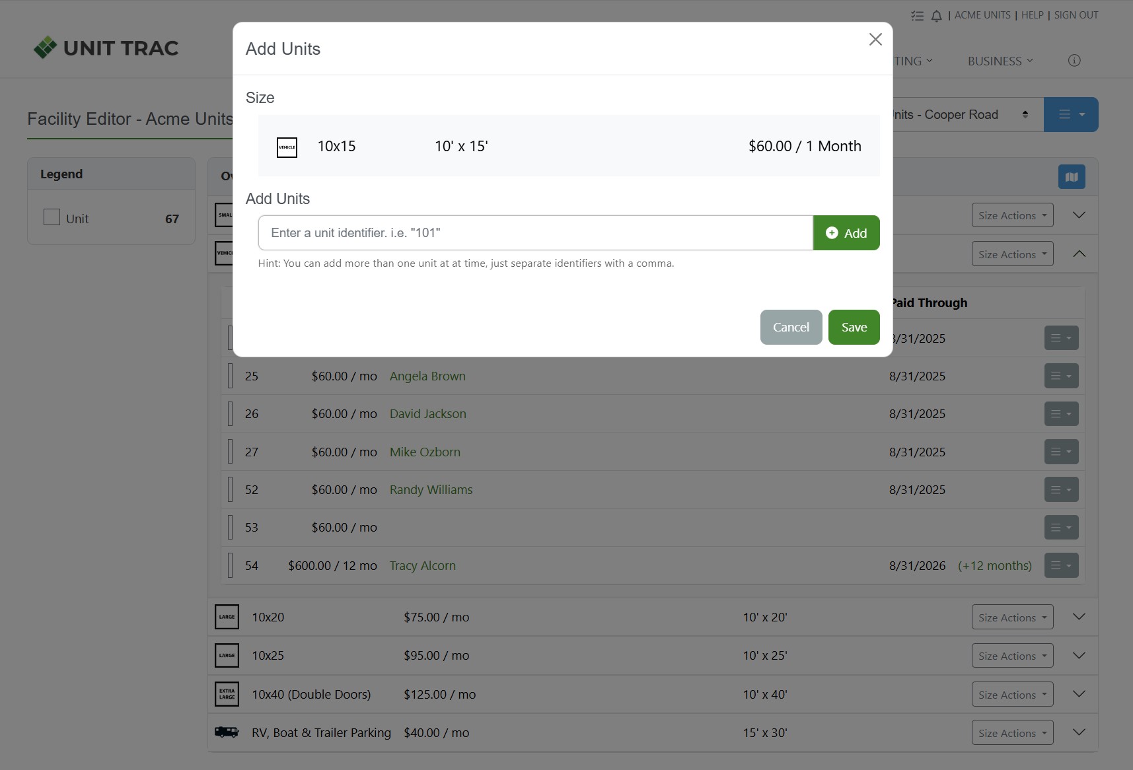
Task: Open the facility map view icon
Action: coord(1071,177)
